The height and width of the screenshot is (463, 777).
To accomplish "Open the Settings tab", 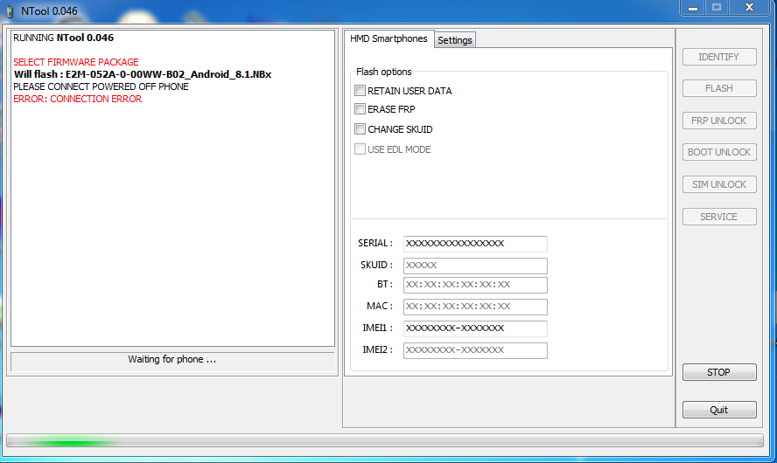I will 455,40.
